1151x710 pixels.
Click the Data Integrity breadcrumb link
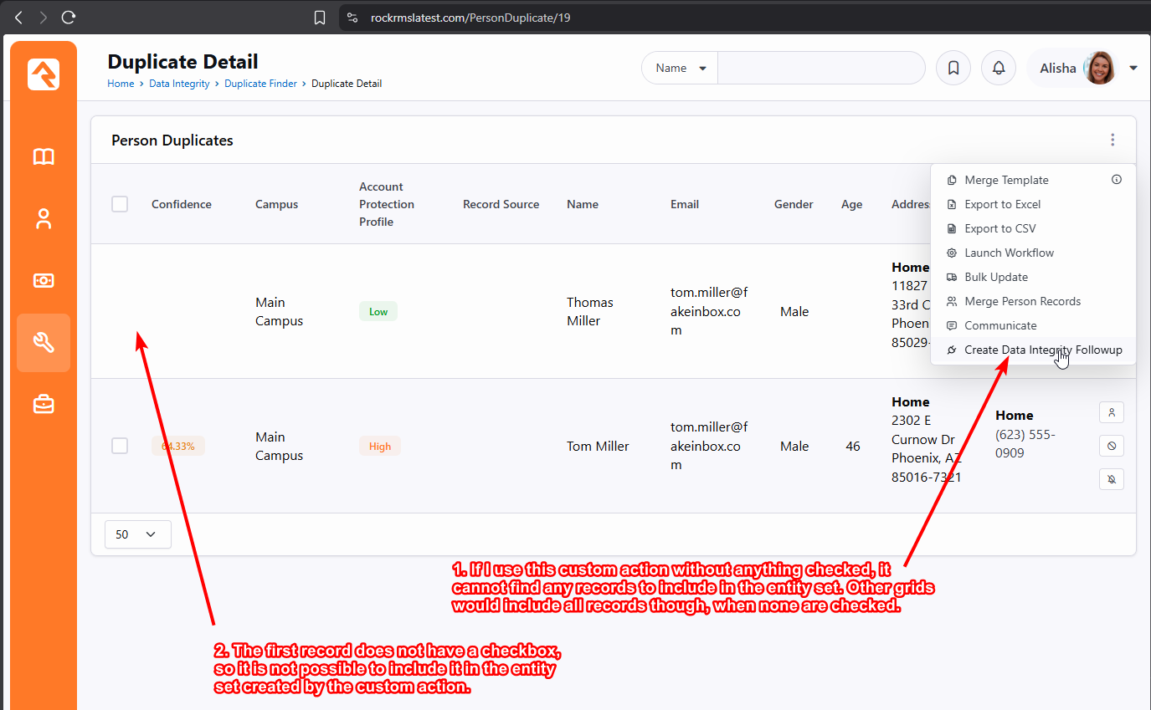click(x=179, y=84)
